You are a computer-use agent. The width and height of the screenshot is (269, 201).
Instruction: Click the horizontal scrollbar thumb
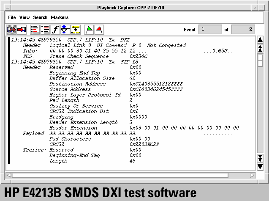(120, 175)
